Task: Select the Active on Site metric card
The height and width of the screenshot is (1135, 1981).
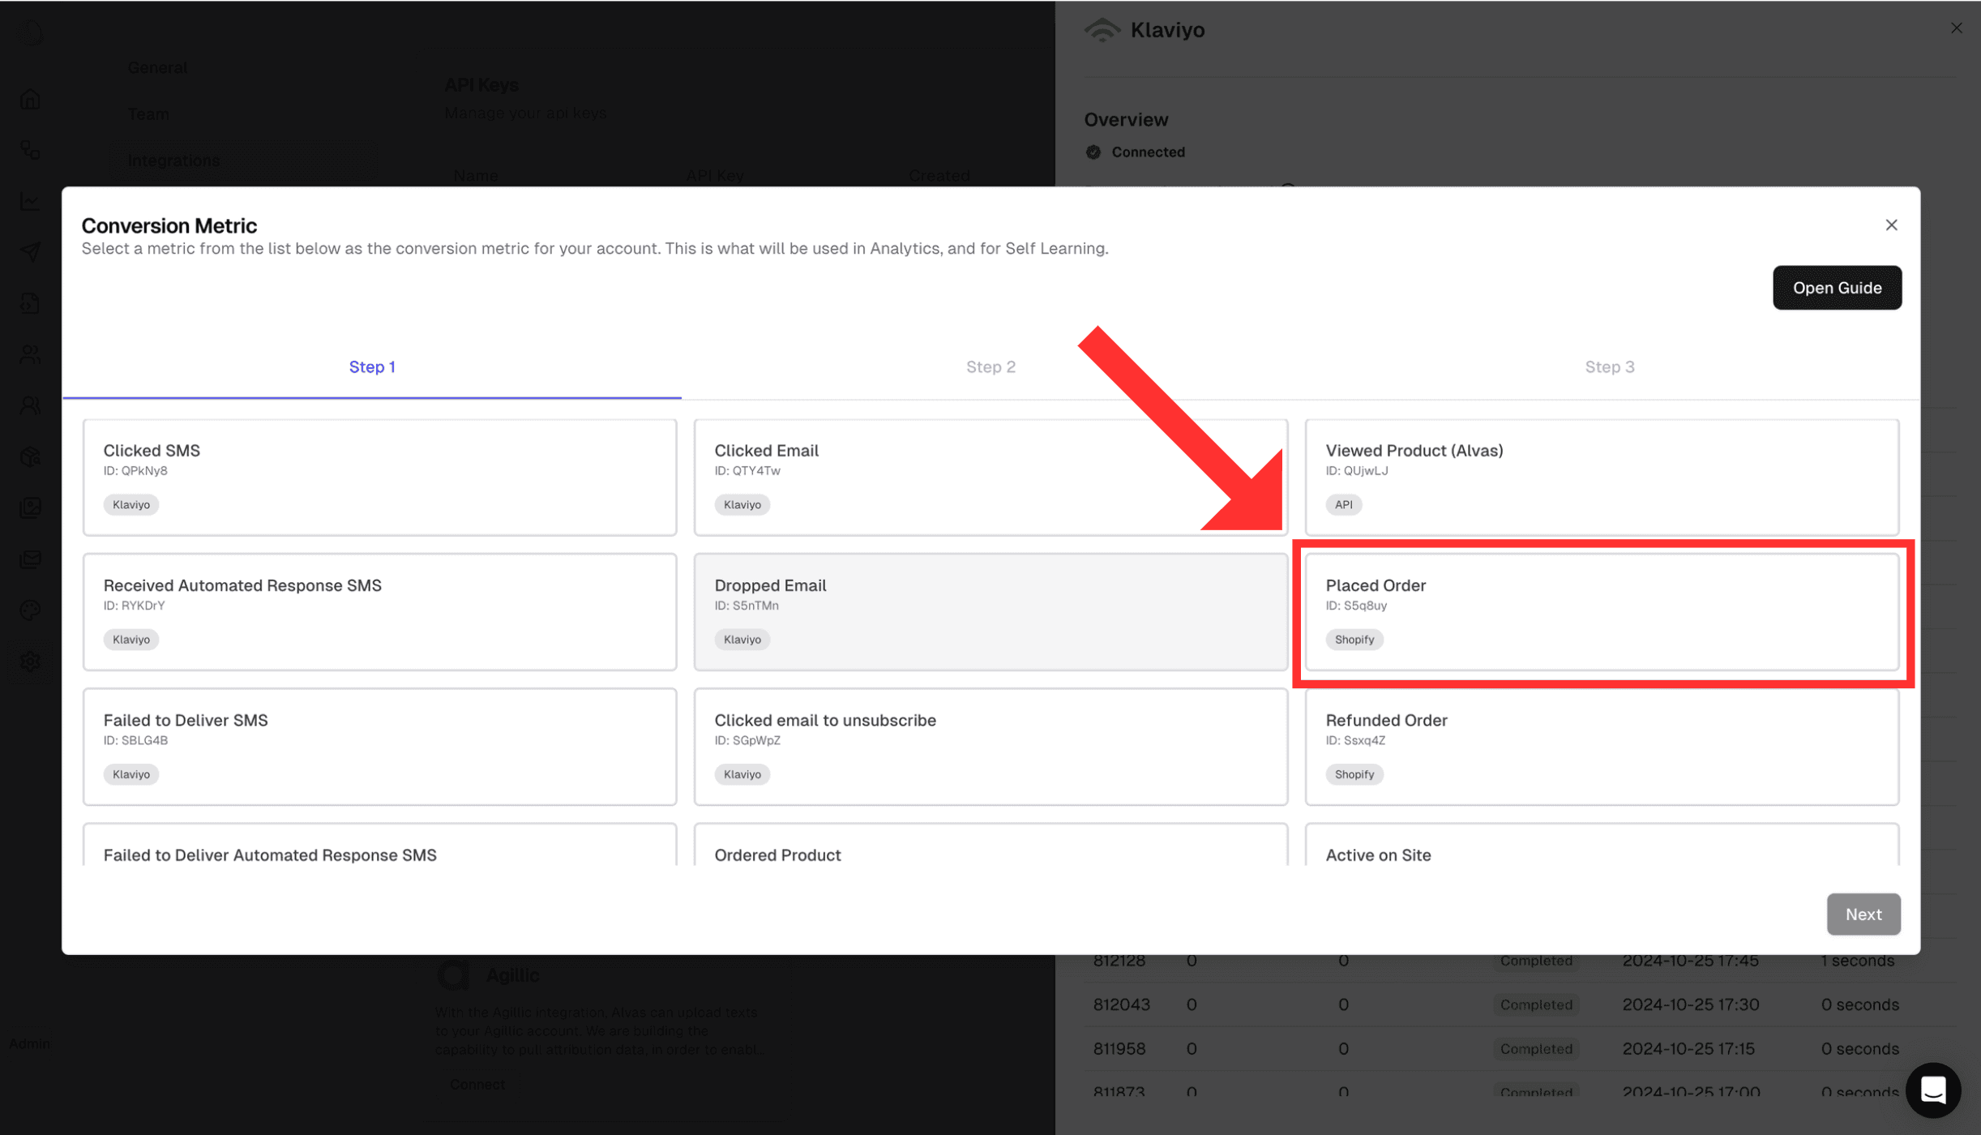Action: pyautogui.click(x=1602, y=845)
